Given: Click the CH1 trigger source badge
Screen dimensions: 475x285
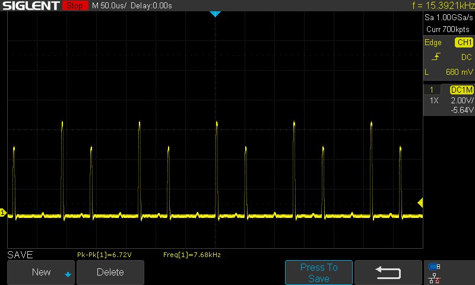Looking at the screenshot, I should 464,42.
